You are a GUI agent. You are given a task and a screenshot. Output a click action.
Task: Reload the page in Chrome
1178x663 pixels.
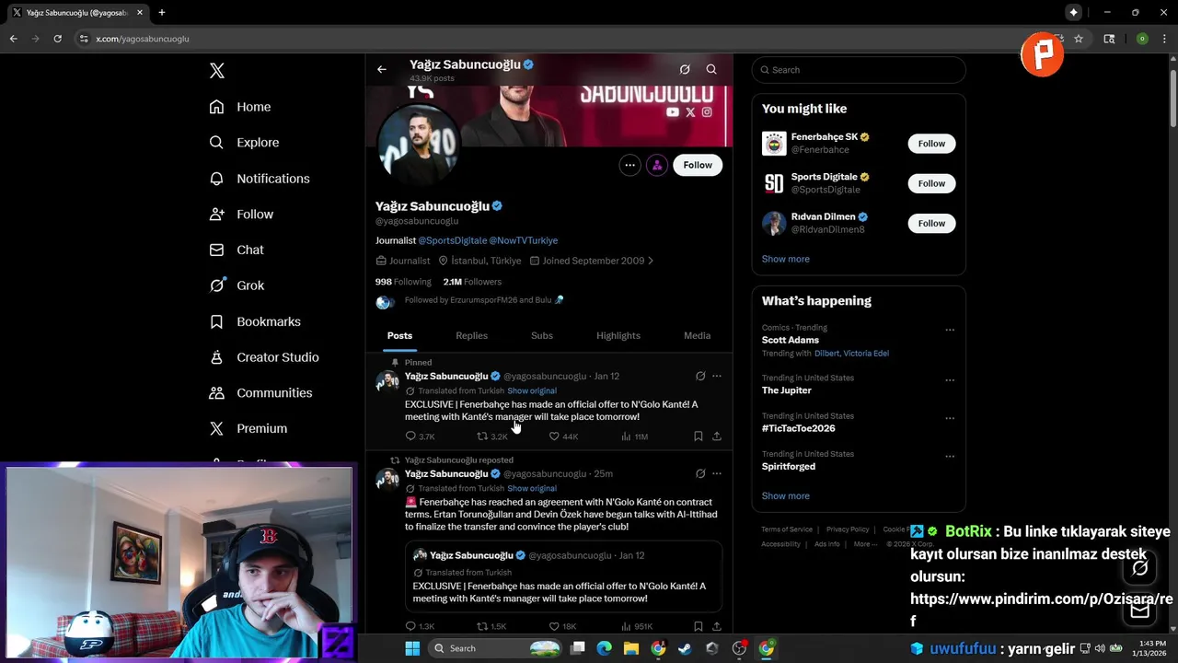(x=57, y=39)
